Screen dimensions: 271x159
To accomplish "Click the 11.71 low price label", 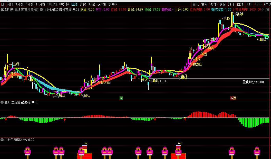I will click(x=60, y=97).
